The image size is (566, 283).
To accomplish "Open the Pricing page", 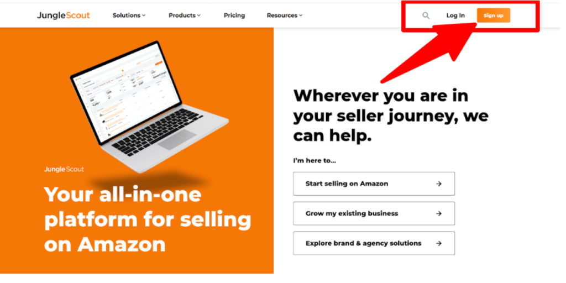I will [x=234, y=15].
